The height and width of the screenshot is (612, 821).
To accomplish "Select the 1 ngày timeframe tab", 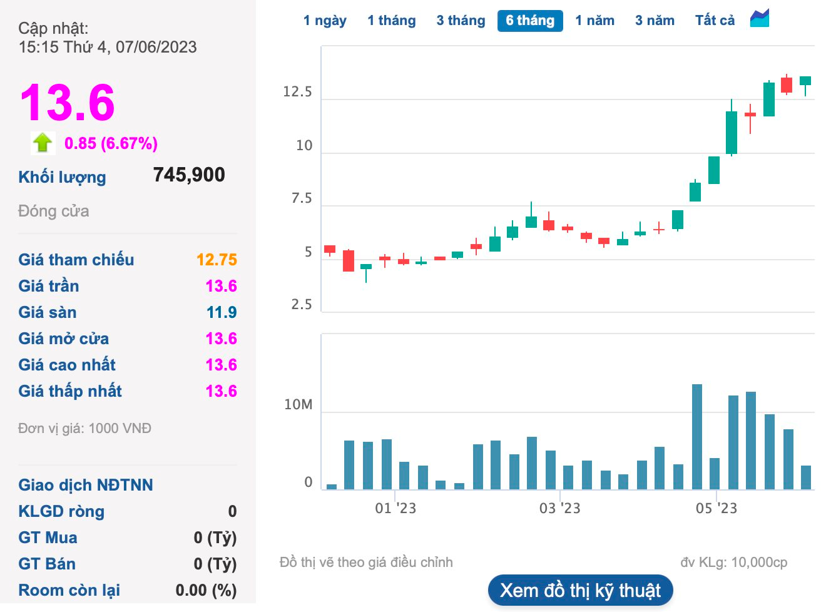I will pyautogui.click(x=325, y=21).
